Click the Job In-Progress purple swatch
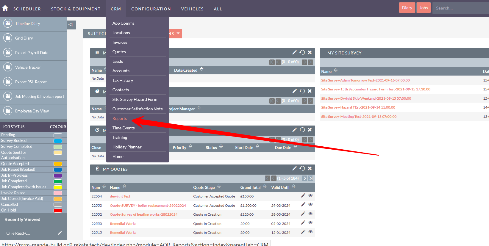The height and width of the screenshot is (246, 489). [58, 176]
